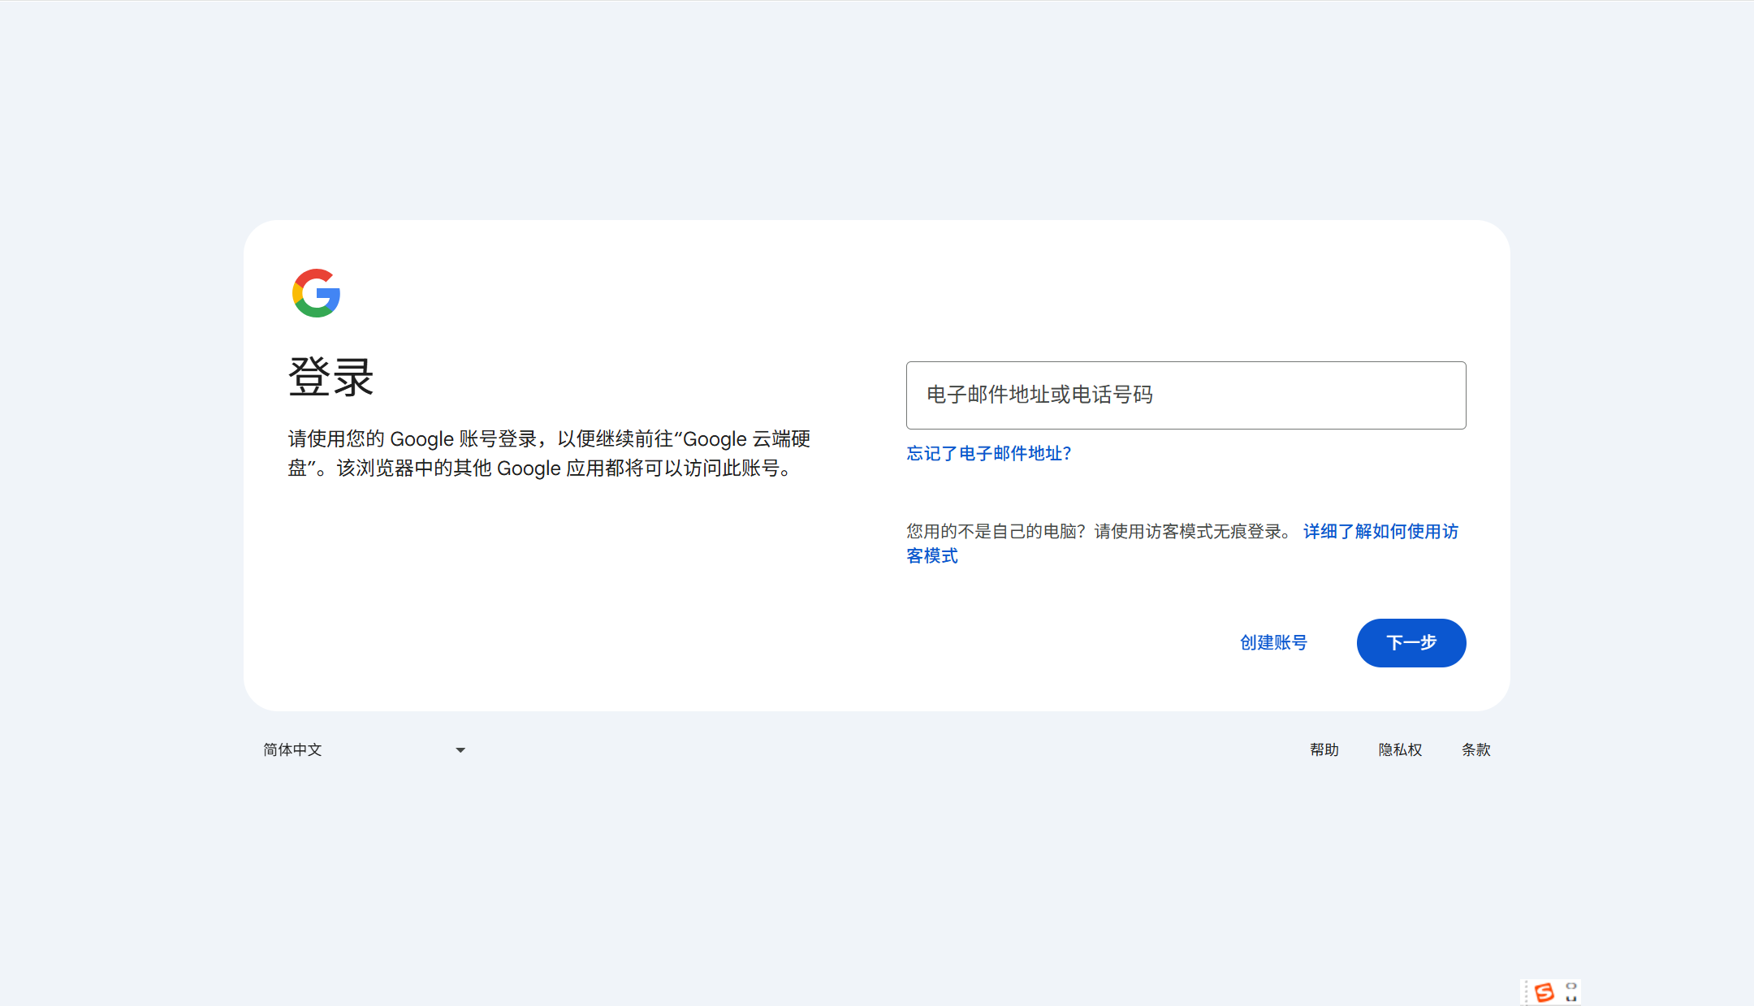Screen dimensions: 1754x1006
Task: Click the screenshot tool icon in the corner
Action: [x=1545, y=991]
